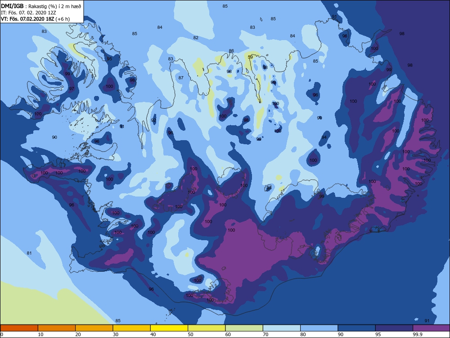Click the '60' legend scale label
The width and height of the screenshot is (450, 338).
click(x=228, y=334)
